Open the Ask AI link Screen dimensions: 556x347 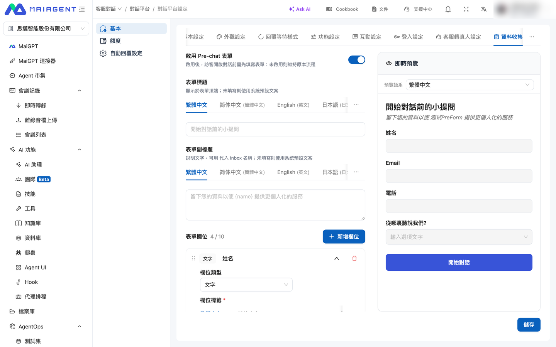click(300, 9)
